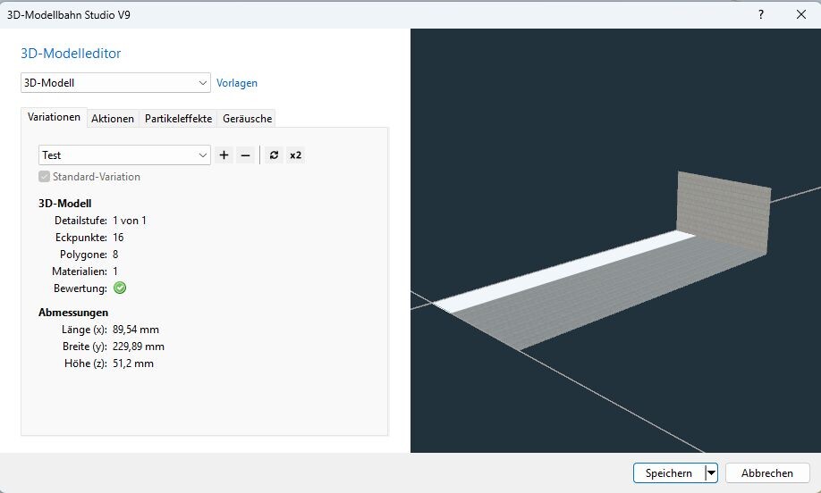This screenshot has height=493, width=821.
Task: Click the Abbrechen button
Action: click(x=767, y=473)
